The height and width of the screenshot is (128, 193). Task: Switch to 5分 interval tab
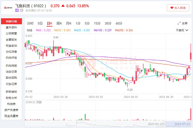[x=87, y=23]
